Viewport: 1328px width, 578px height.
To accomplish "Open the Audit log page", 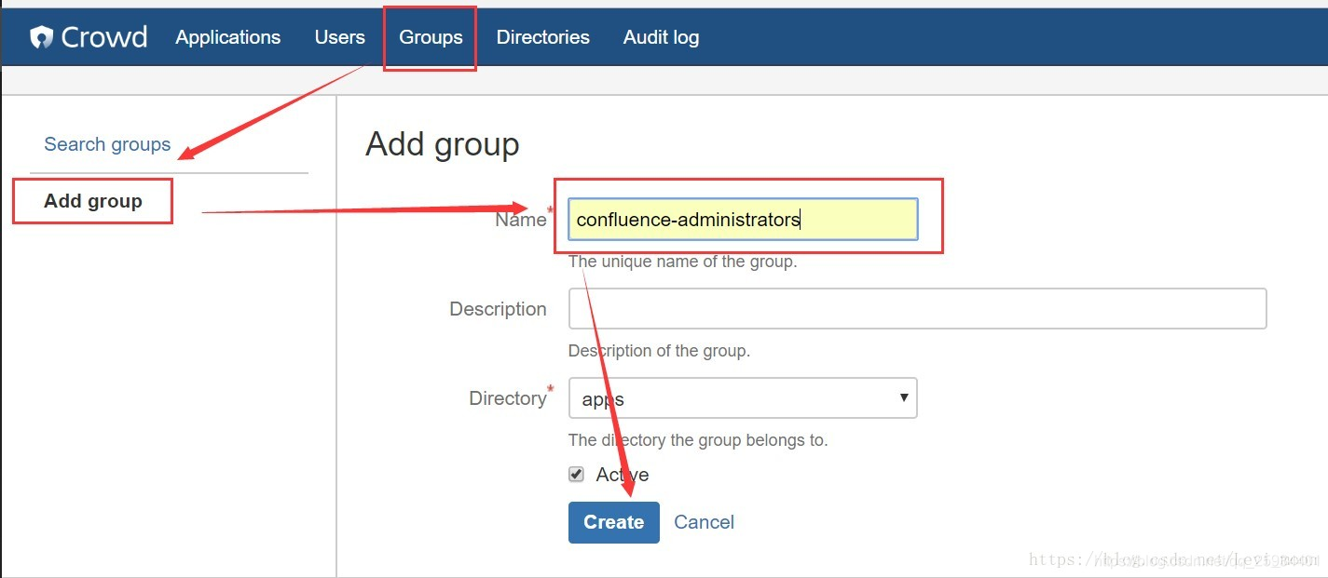I will click(x=661, y=37).
